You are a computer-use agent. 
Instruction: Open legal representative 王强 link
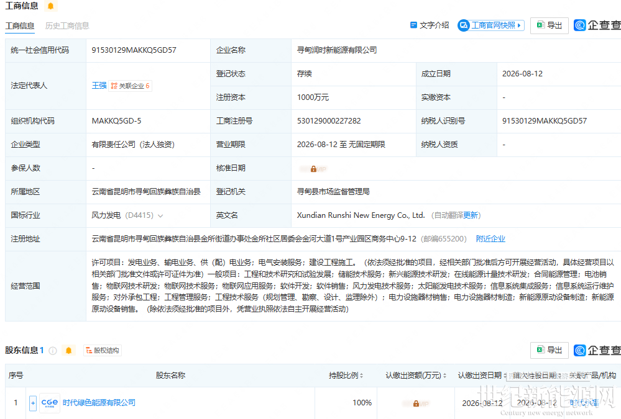[99, 86]
